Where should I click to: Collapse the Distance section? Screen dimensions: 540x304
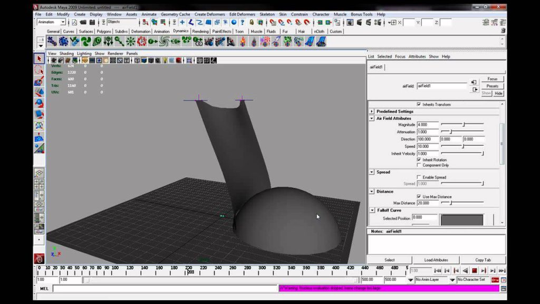click(372, 191)
